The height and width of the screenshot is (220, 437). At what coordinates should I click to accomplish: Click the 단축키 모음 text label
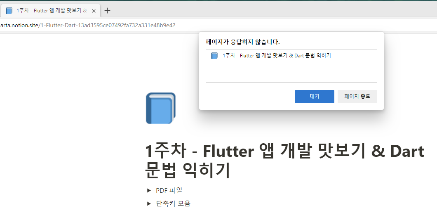coord(173,203)
